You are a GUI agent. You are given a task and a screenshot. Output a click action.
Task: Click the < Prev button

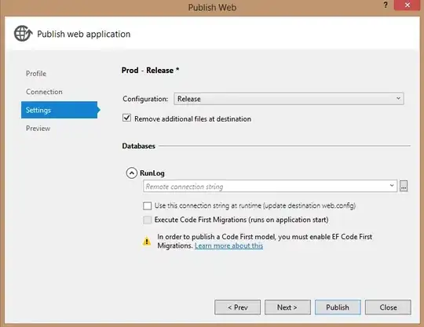pyautogui.click(x=237, y=307)
